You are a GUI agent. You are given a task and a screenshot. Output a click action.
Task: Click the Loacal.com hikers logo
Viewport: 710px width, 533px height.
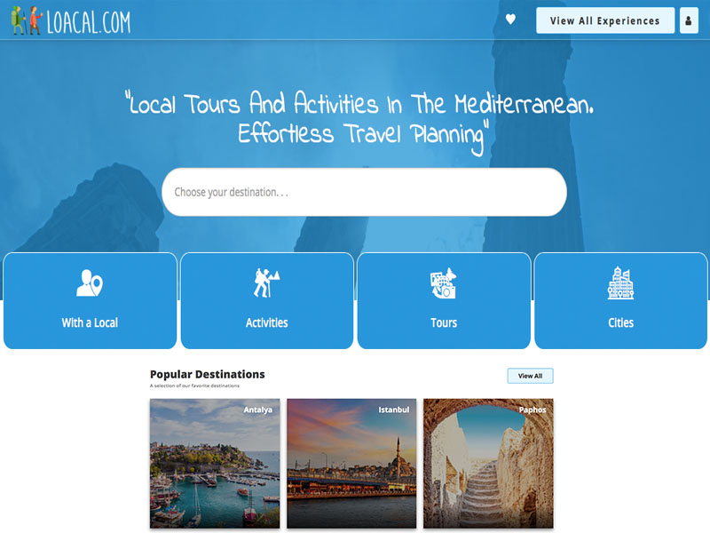pos(28,20)
